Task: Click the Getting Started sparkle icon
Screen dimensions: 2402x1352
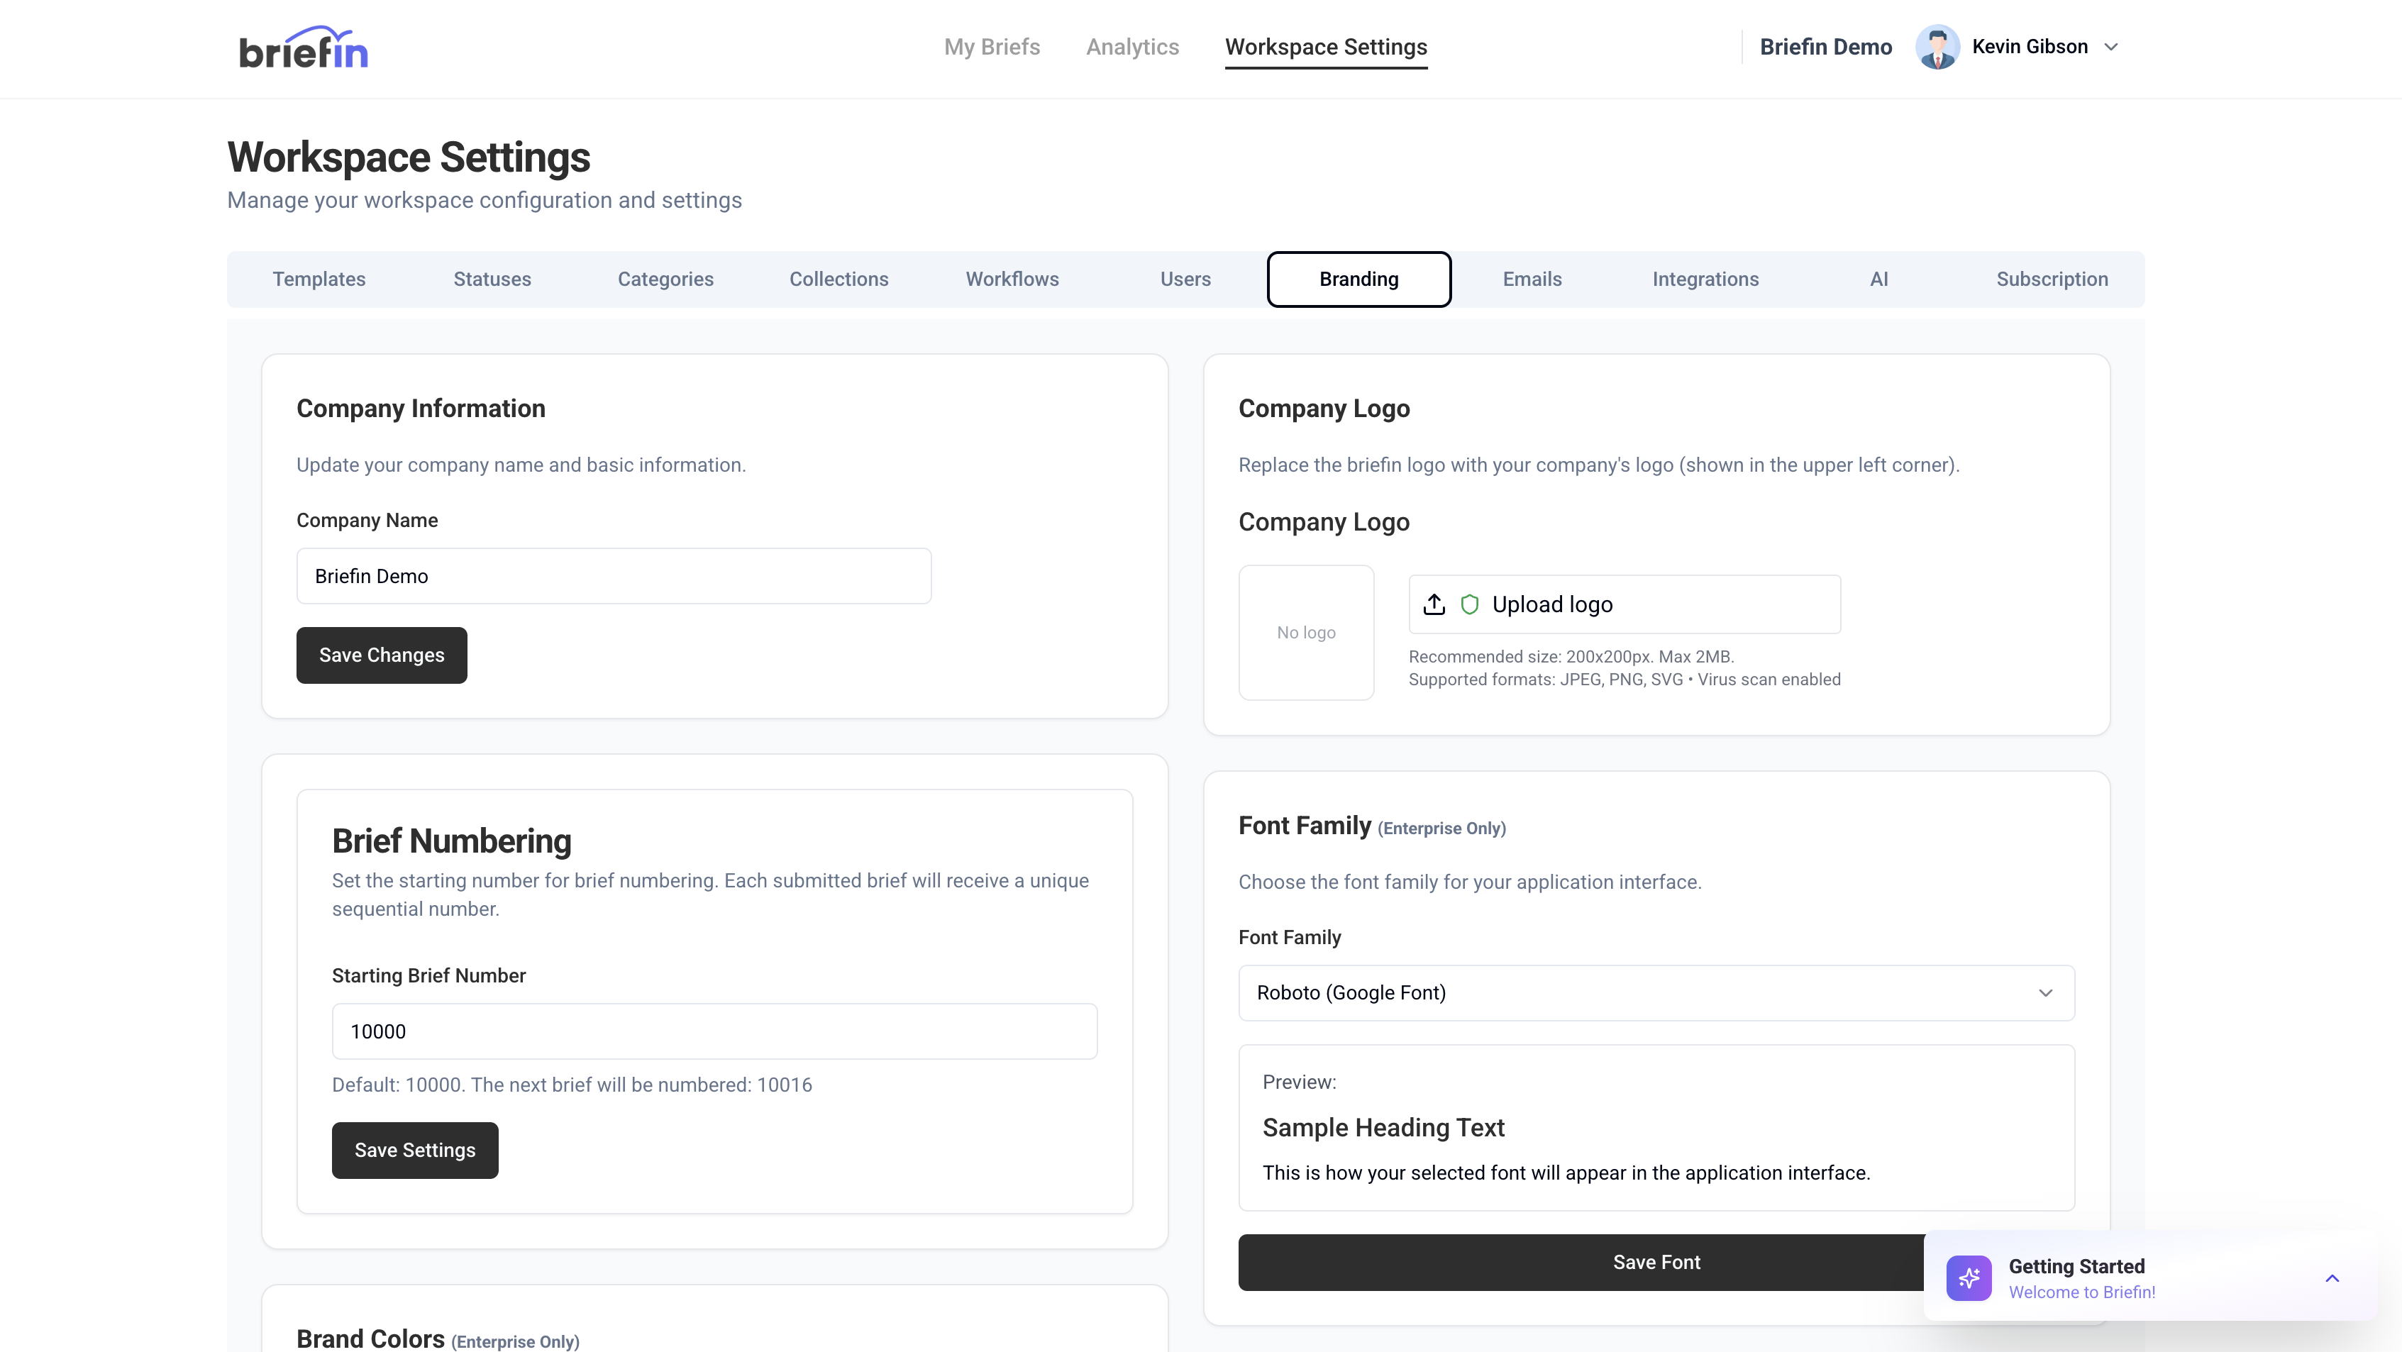Action: pos(1969,1278)
